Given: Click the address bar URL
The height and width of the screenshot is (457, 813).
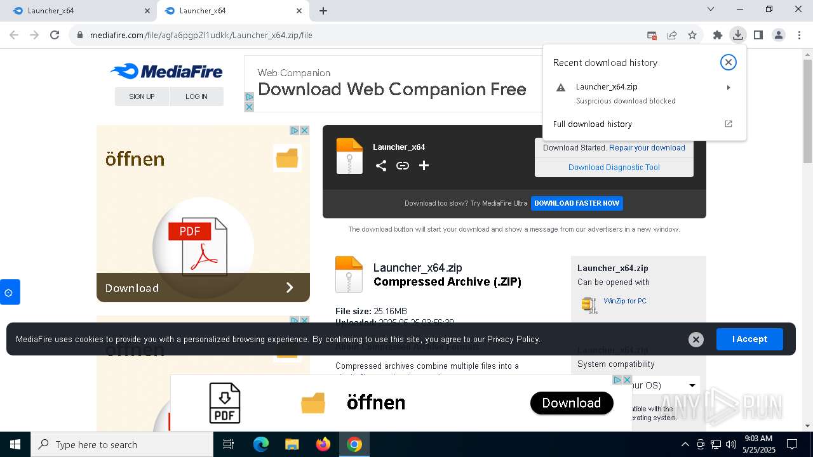Looking at the screenshot, I should click(x=201, y=35).
